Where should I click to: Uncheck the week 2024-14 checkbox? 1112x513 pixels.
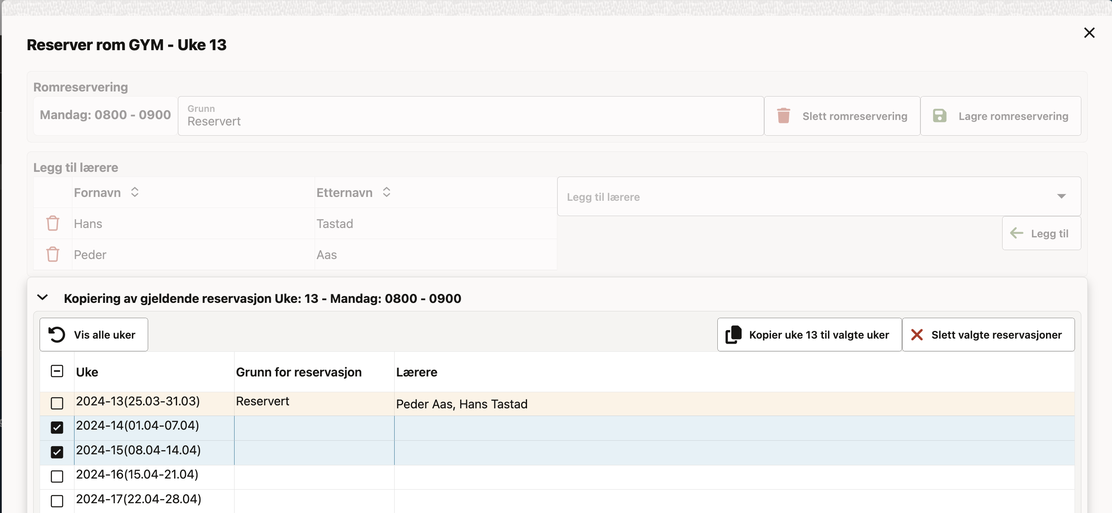pyautogui.click(x=57, y=427)
